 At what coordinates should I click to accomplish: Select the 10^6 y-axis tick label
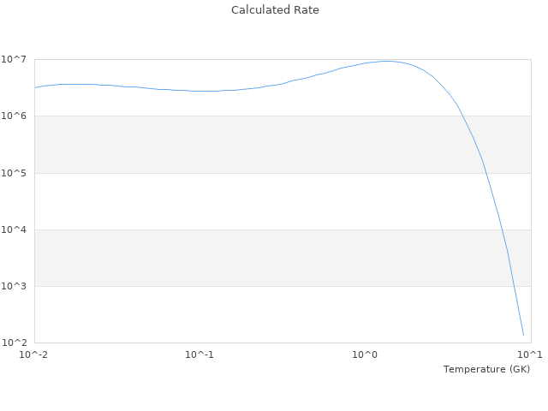(16, 116)
